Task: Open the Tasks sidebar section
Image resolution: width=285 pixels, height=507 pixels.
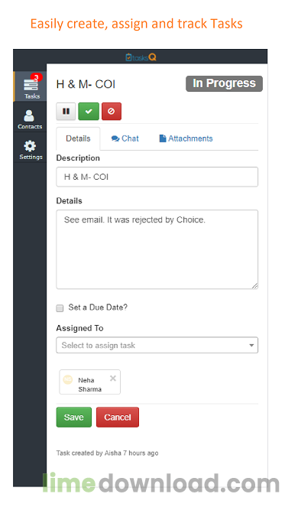Action: pyautogui.click(x=30, y=86)
